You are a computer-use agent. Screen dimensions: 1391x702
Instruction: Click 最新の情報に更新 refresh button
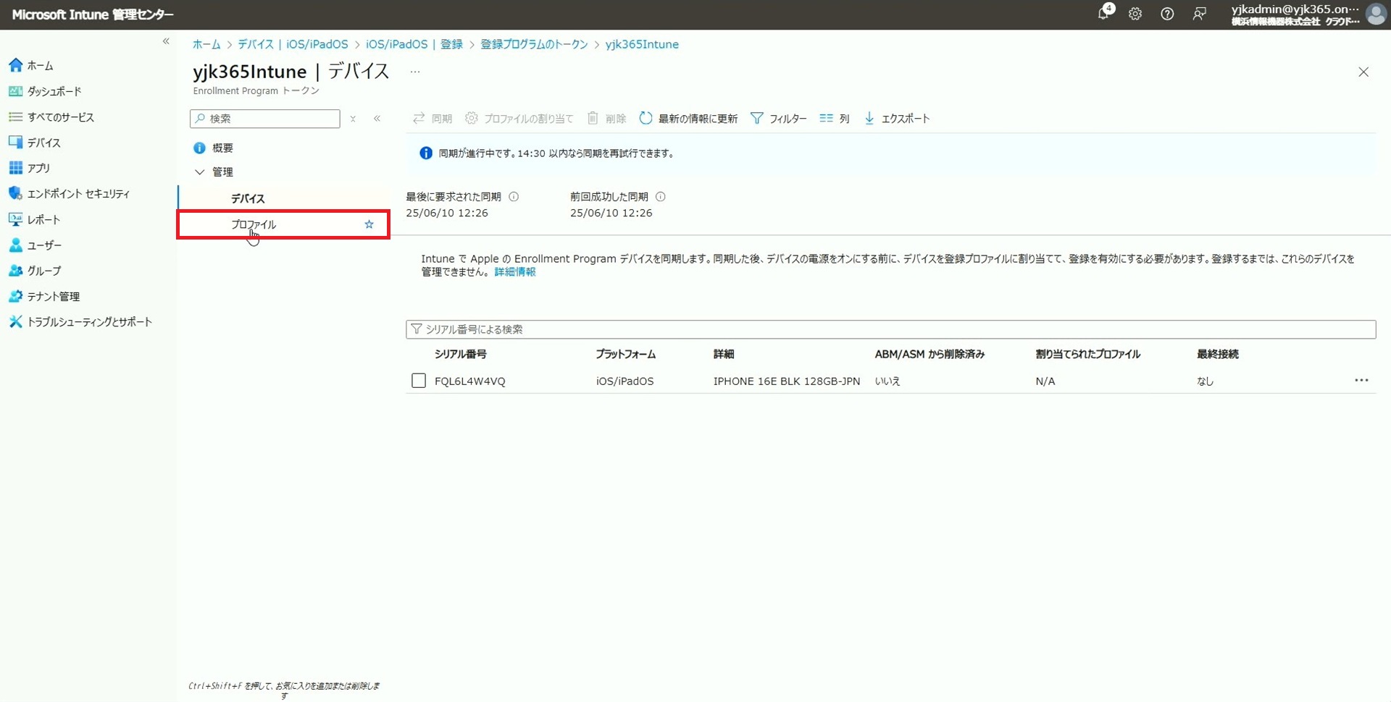click(x=688, y=119)
